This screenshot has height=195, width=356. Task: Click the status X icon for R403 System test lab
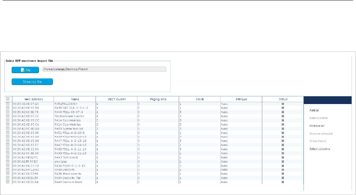(x=283, y=129)
